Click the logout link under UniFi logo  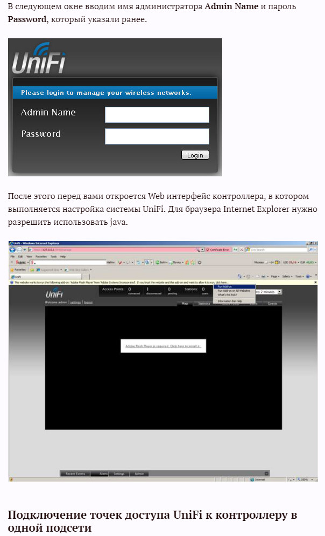(x=88, y=303)
